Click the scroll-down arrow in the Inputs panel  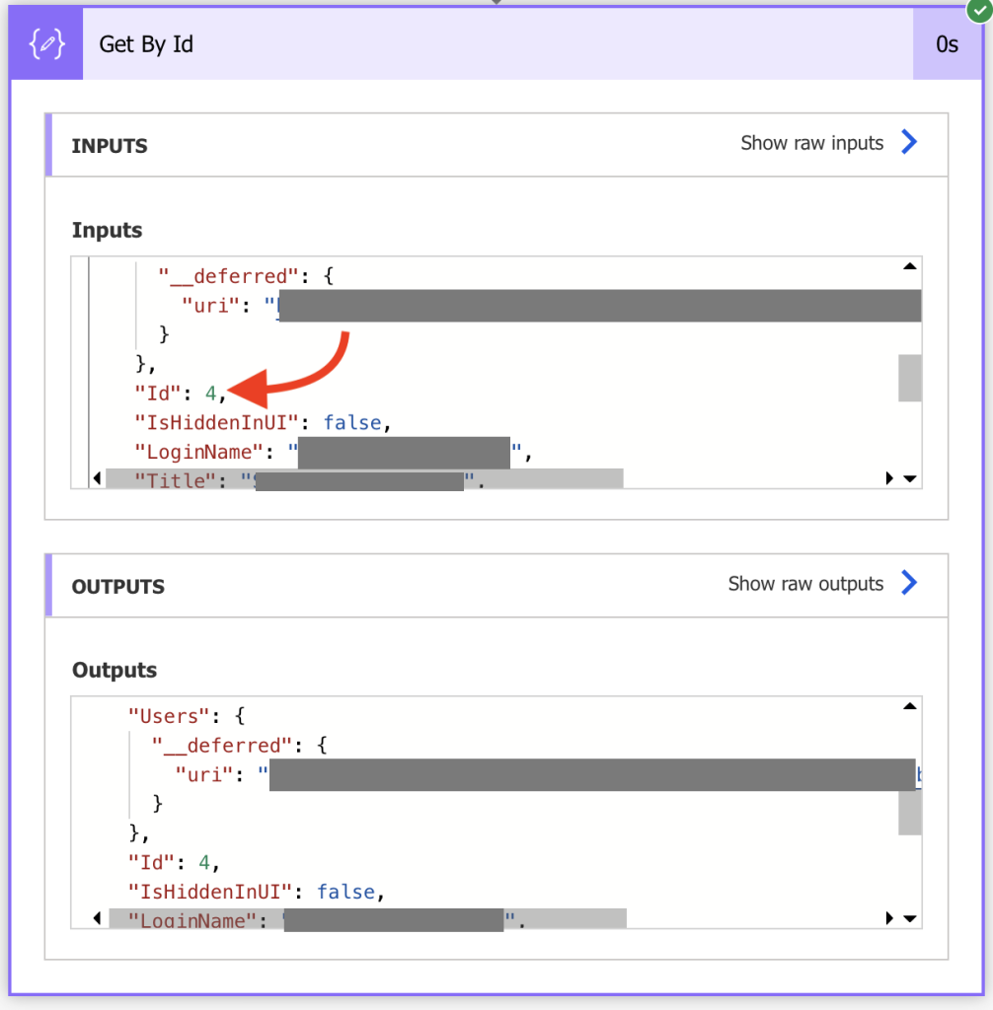[x=909, y=477]
